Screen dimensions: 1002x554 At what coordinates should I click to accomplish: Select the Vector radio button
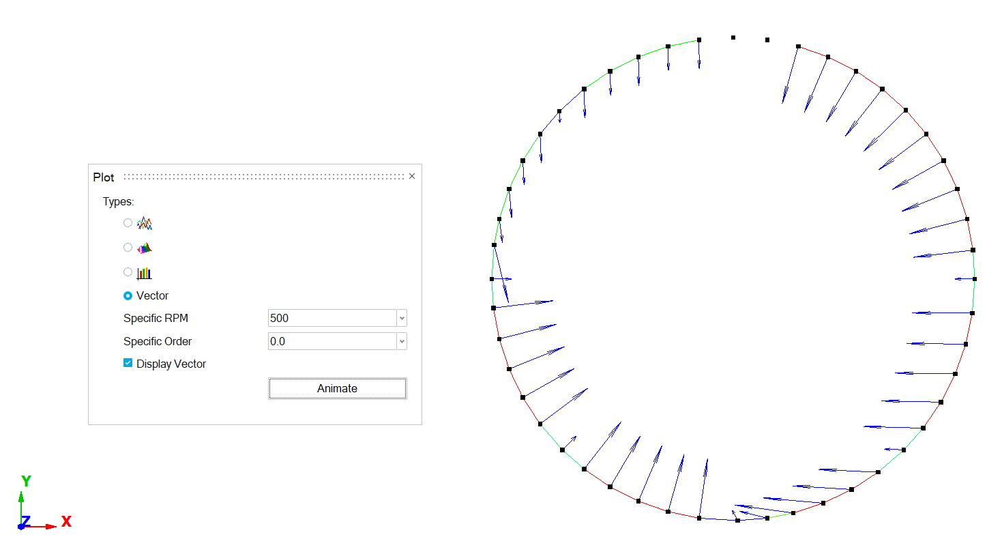click(x=128, y=295)
